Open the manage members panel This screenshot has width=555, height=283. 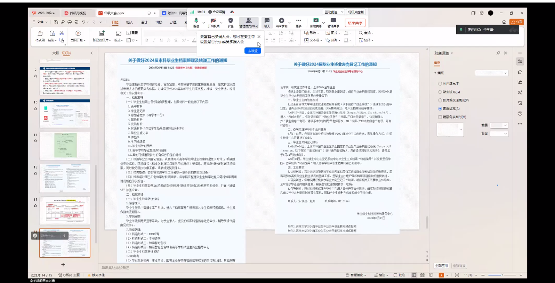pos(249,22)
